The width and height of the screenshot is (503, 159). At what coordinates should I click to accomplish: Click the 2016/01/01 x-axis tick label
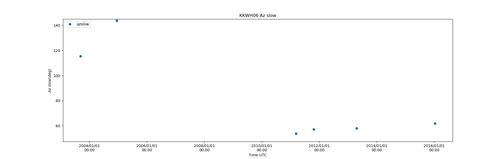tap(434, 148)
